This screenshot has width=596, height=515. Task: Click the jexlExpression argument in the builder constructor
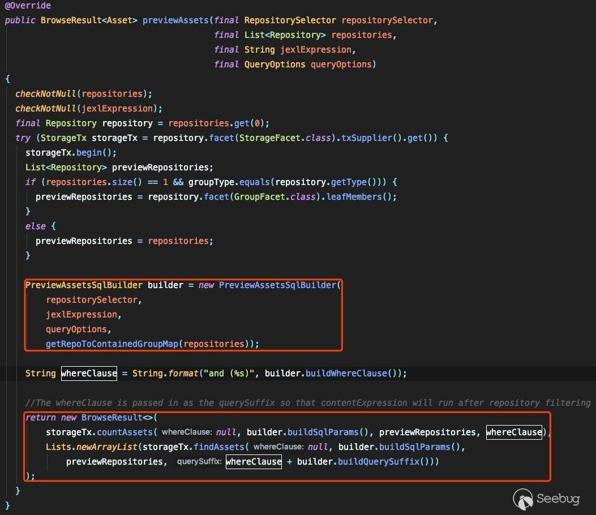[82, 315]
